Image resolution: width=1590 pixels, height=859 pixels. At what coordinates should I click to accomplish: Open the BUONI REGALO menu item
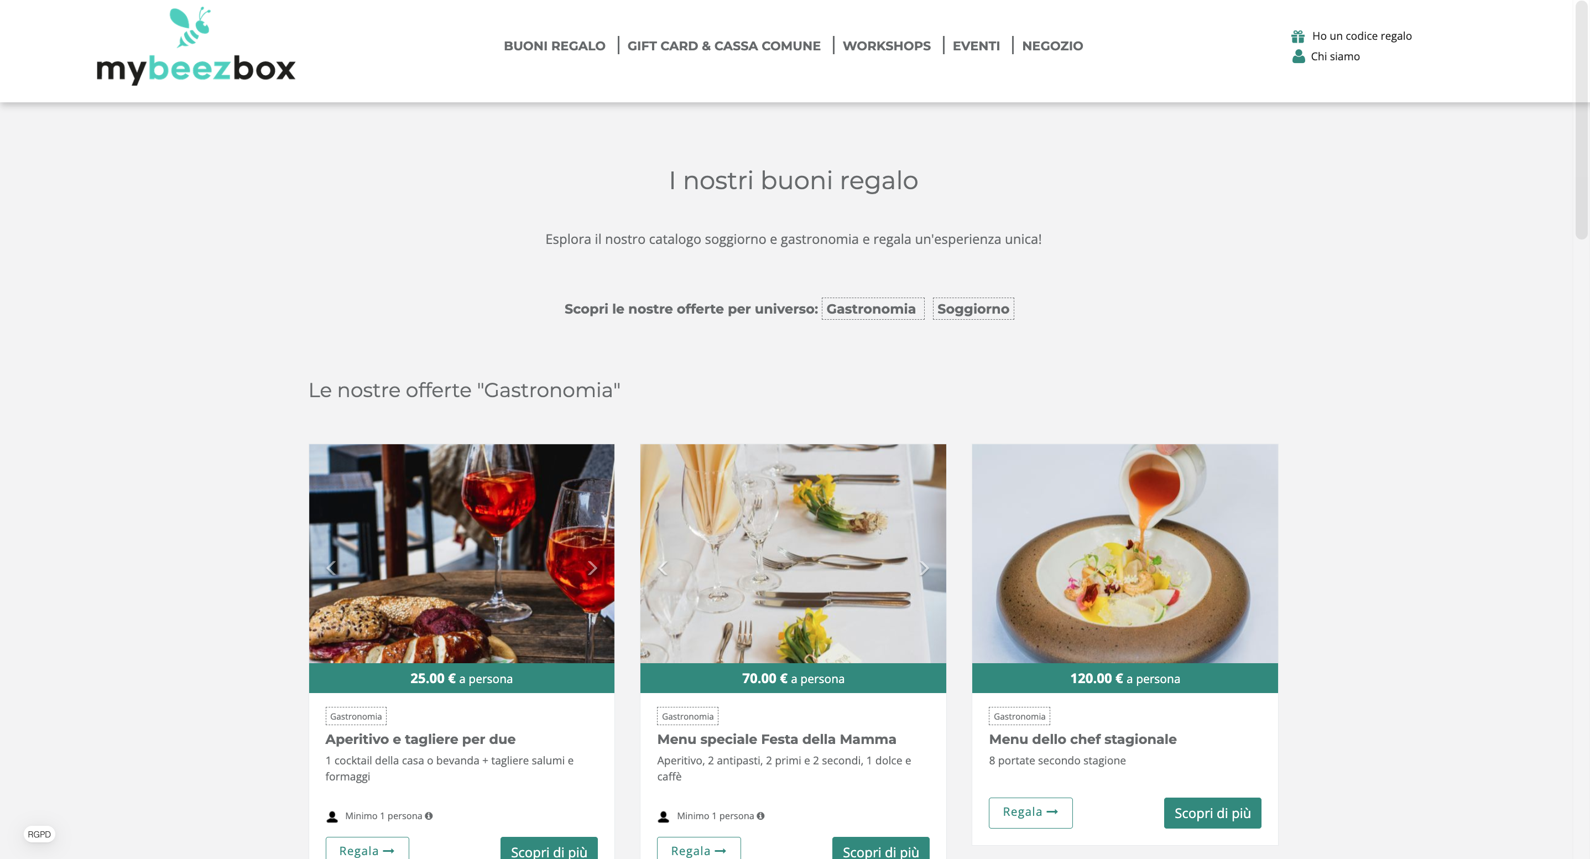pyautogui.click(x=554, y=46)
